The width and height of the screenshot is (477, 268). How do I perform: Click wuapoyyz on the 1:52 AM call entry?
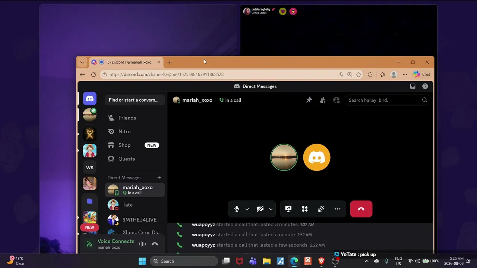coord(203,234)
